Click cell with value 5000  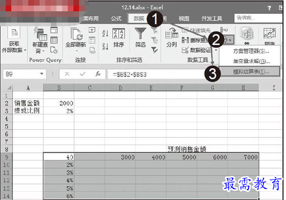click(x=181, y=157)
